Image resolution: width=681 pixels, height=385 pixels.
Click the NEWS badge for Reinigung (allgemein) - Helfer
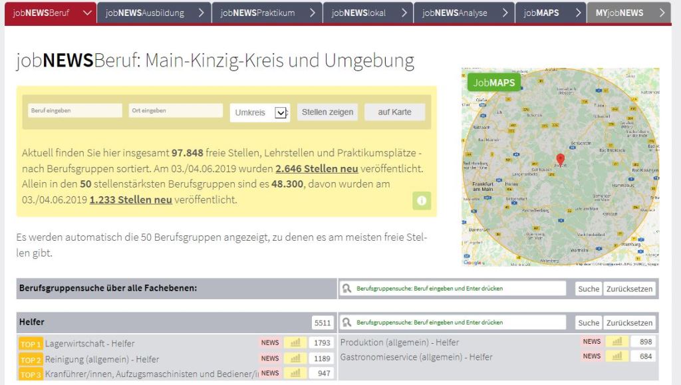[270, 358]
